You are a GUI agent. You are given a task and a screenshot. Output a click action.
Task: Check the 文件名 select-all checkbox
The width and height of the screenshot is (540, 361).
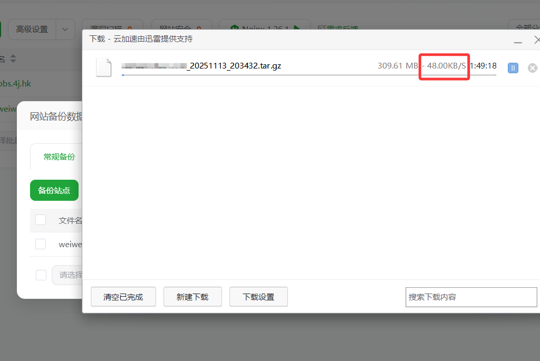tap(41, 220)
